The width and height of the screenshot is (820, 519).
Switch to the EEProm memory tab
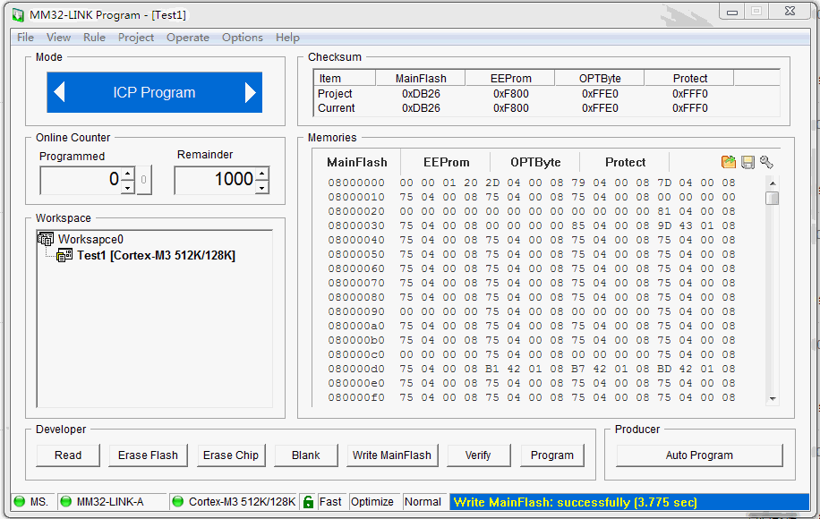click(446, 162)
